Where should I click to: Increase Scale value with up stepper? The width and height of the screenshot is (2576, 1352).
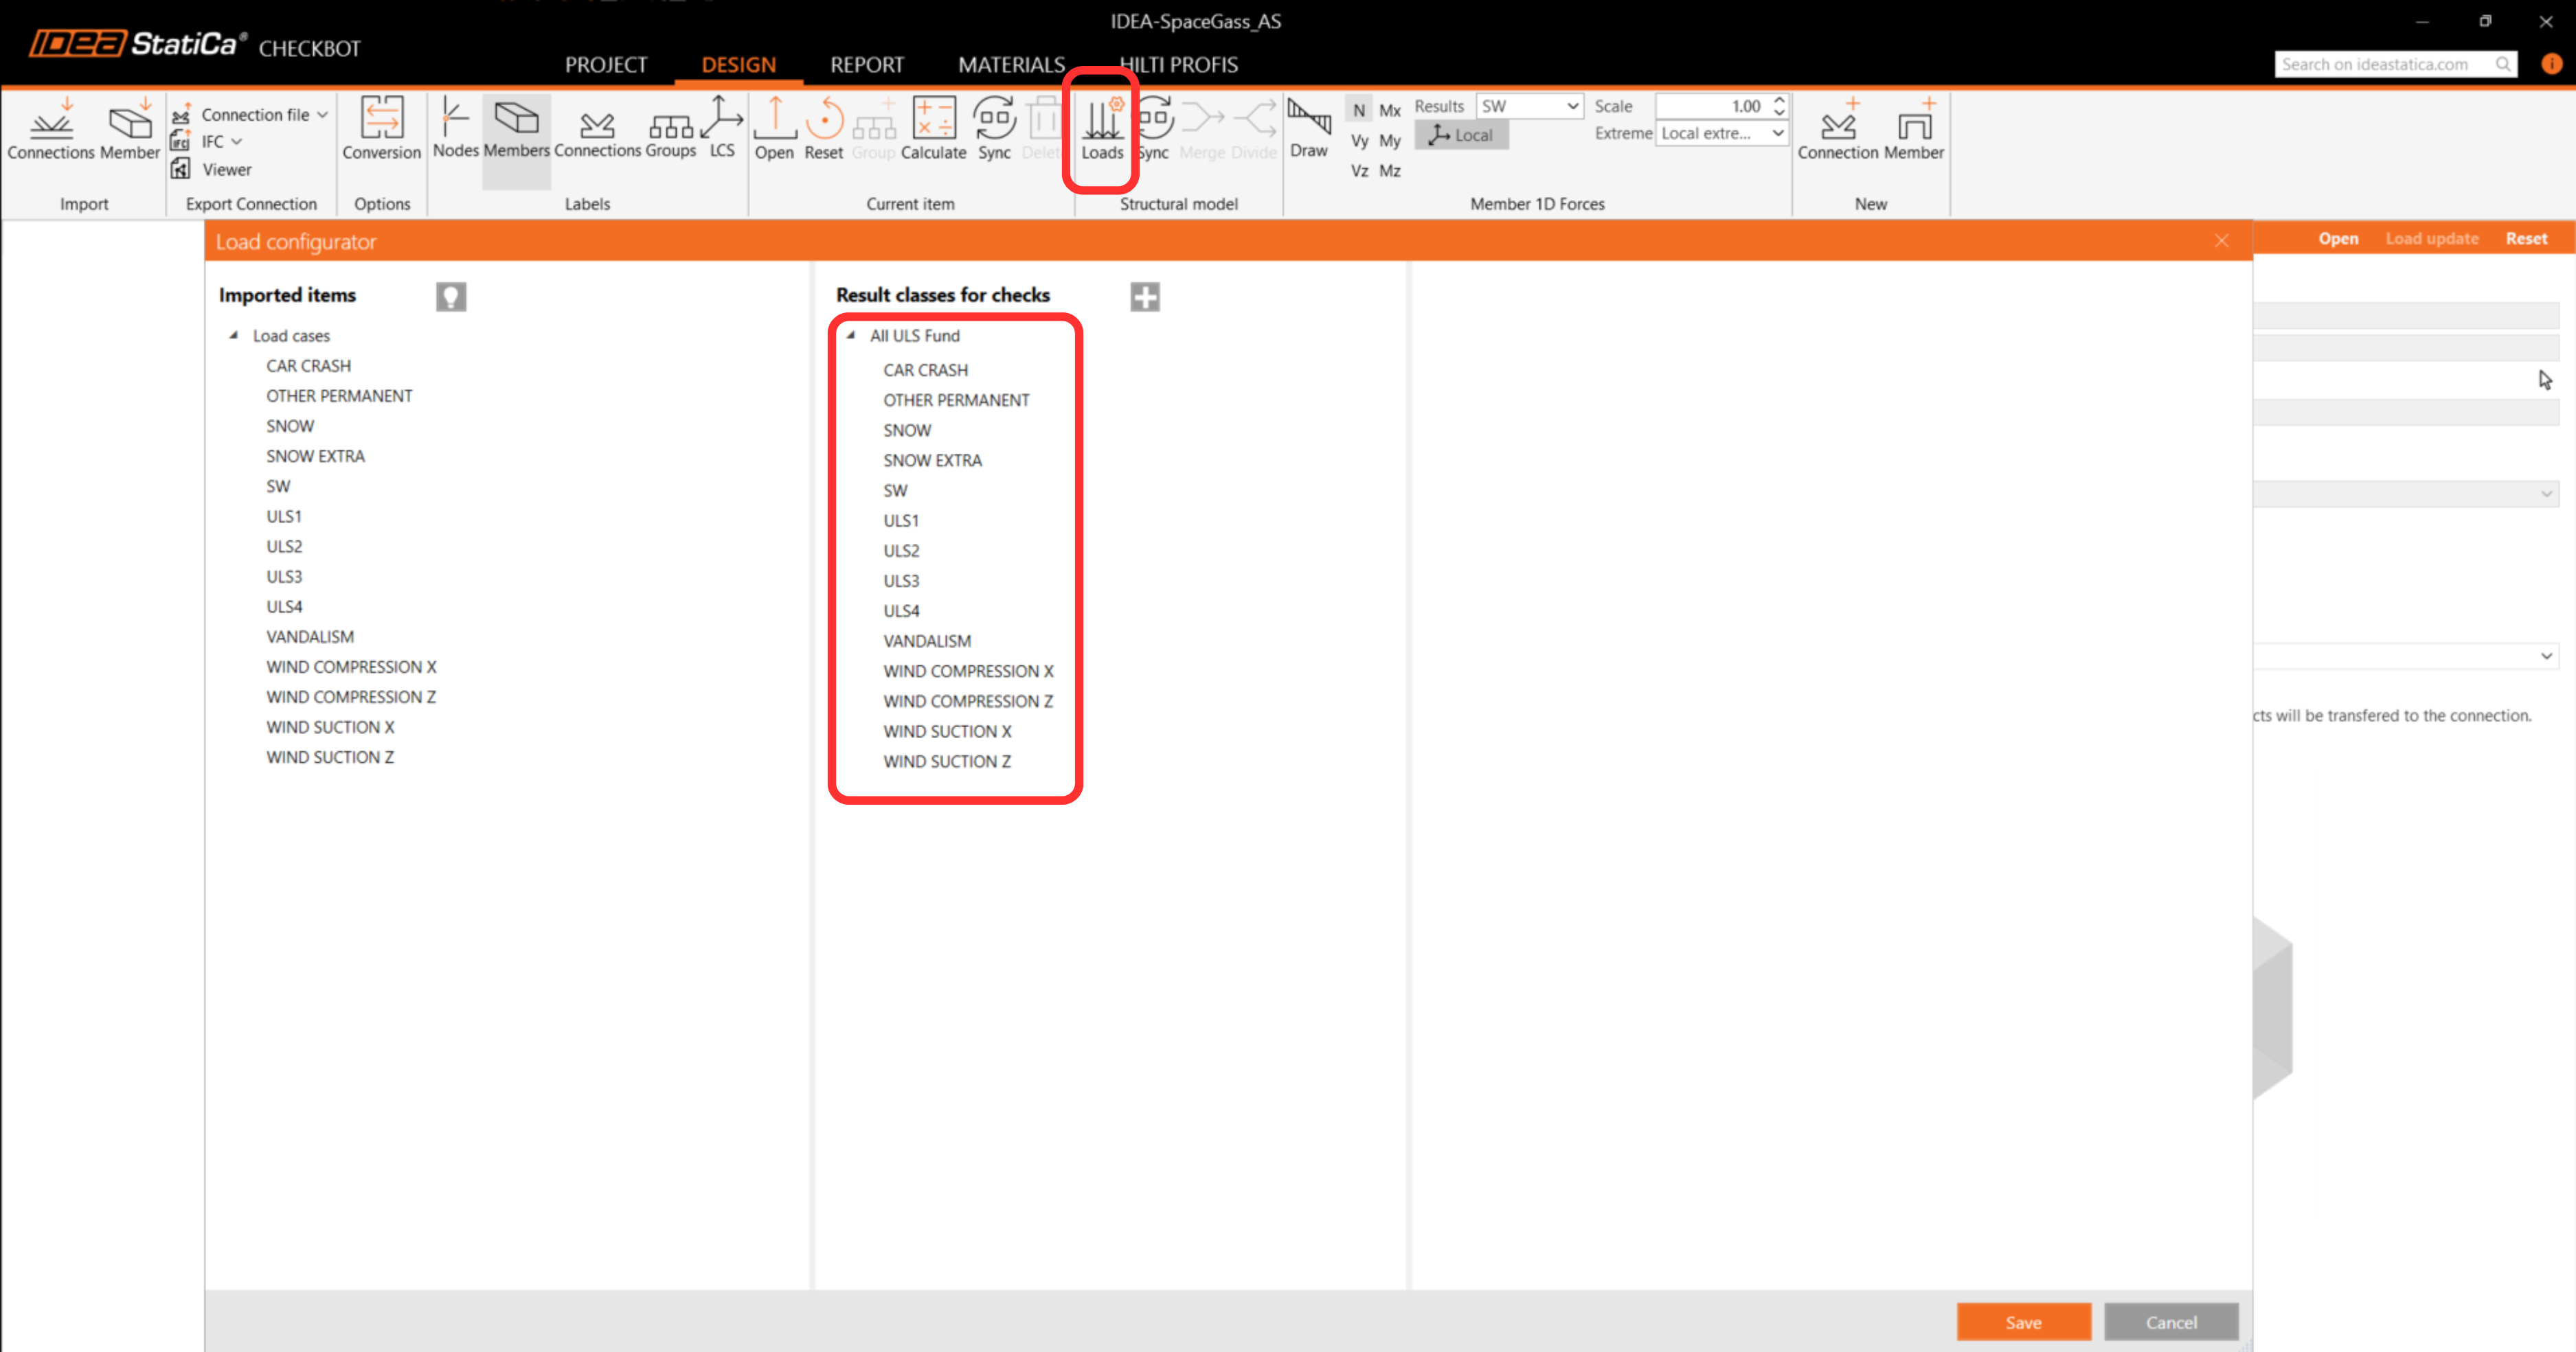[x=1779, y=100]
